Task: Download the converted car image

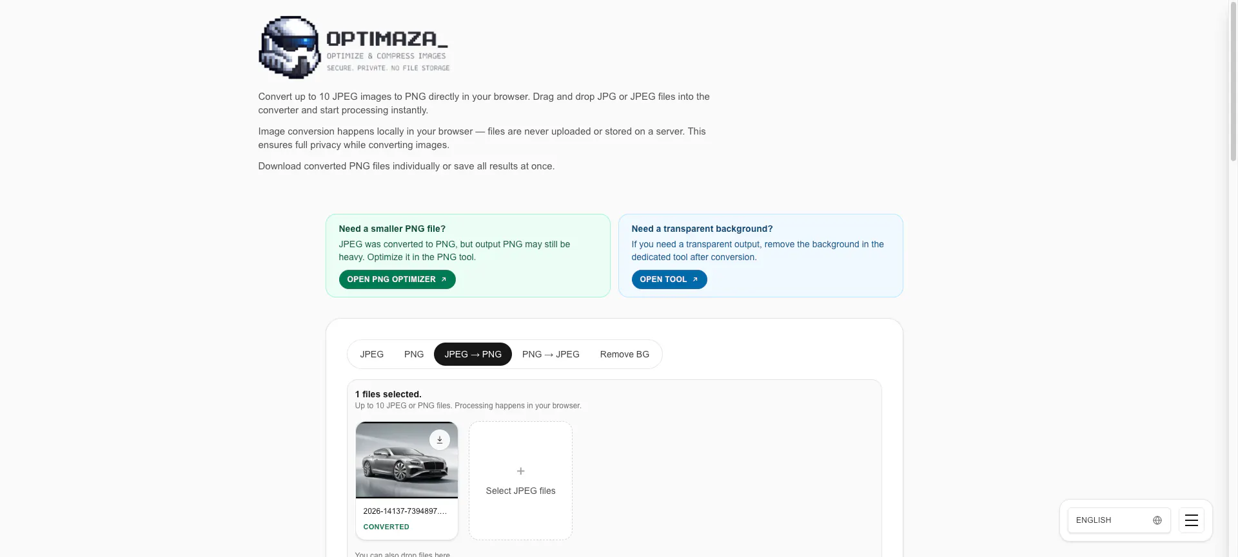Action: [440, 440]
